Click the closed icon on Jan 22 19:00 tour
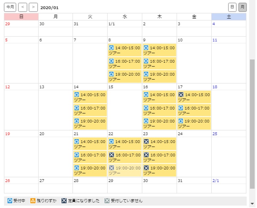 coord(111,168)
